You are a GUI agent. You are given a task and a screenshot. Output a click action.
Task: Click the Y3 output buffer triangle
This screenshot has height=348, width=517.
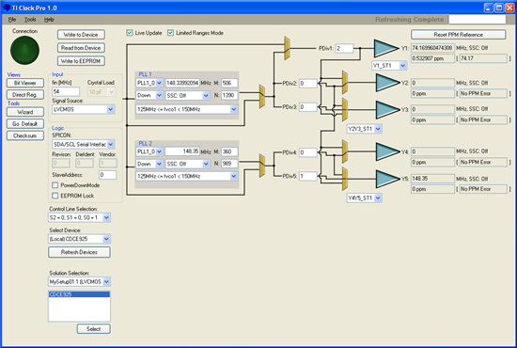click(388, 109)
